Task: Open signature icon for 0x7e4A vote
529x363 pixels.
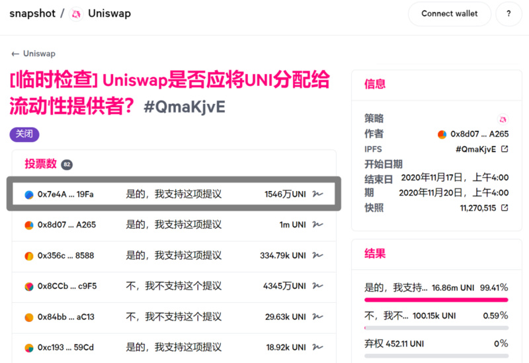Action: [x=317, y=194]
